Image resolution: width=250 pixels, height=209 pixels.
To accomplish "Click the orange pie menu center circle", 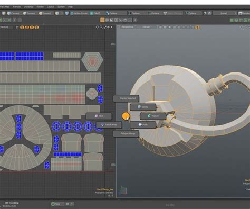I will coord(126,116).
